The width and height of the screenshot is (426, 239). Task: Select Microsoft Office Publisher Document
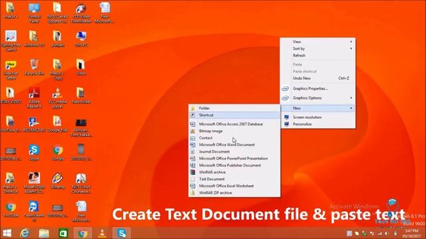pyautogui.click(x=234, y=165)
